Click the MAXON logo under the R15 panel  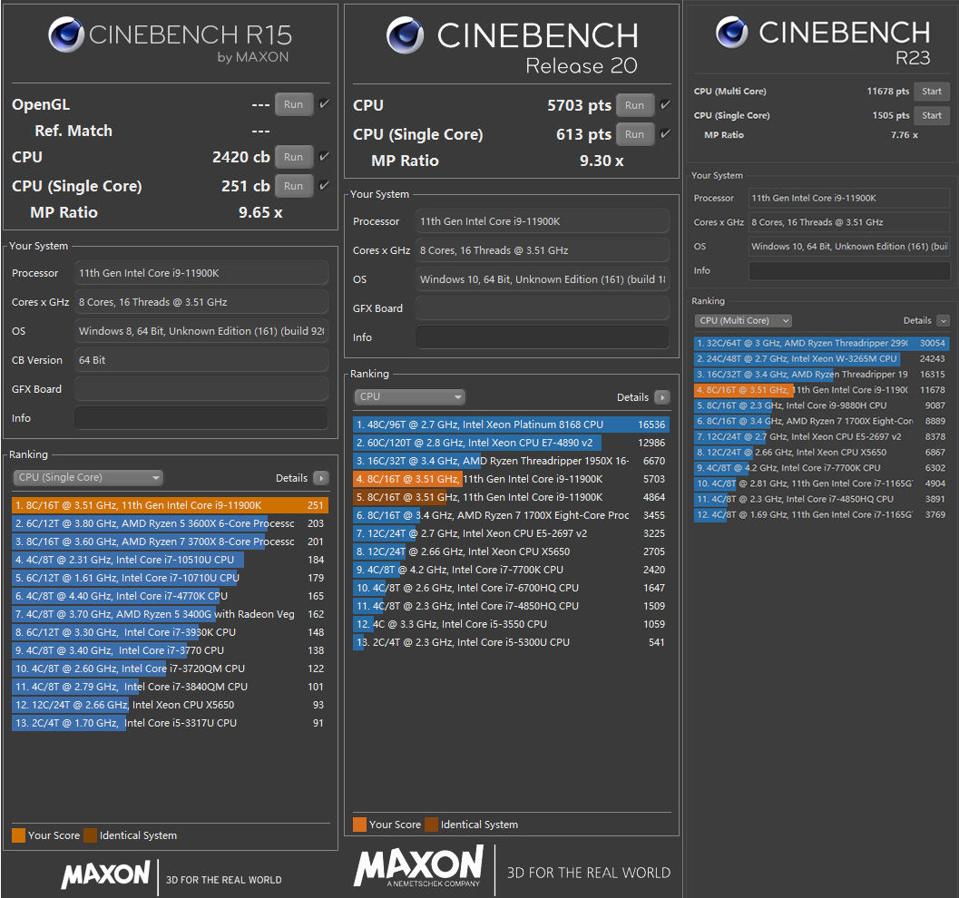coord(105,875)
